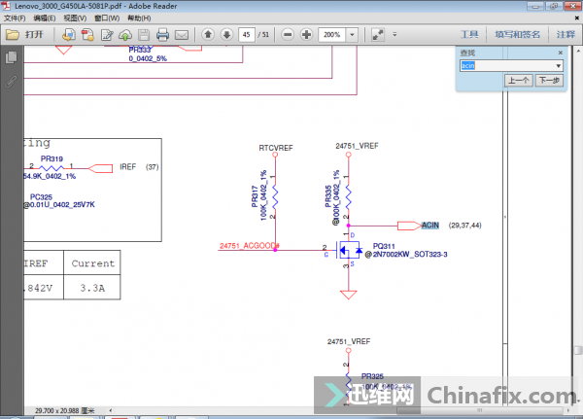Screen dimensions: 583x419
Task: Click the vertical scrollbar thumb
Action: tap(578, 350)
